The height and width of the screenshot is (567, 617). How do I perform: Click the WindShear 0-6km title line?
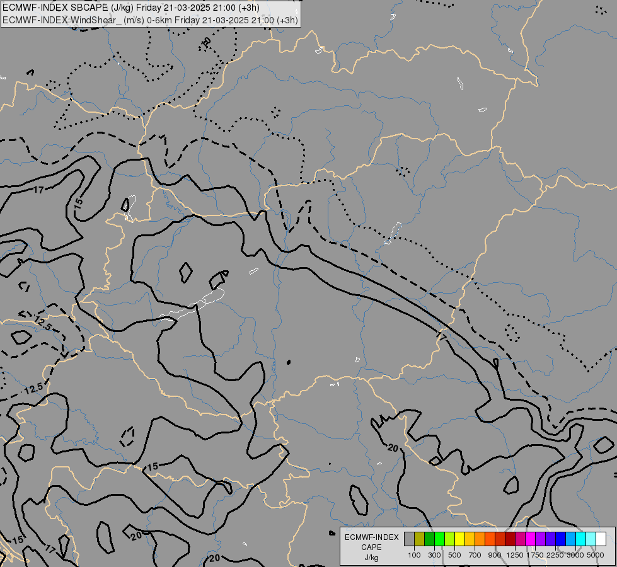[150, 20]
